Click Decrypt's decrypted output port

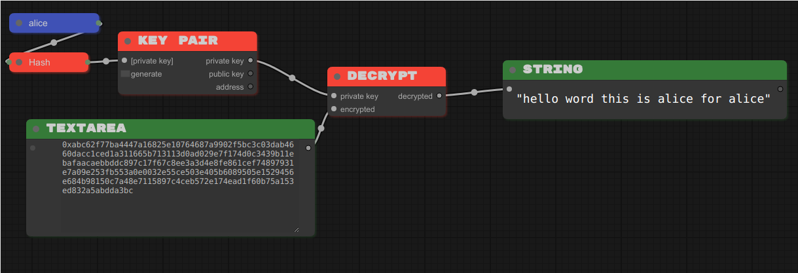click(439, 96)
